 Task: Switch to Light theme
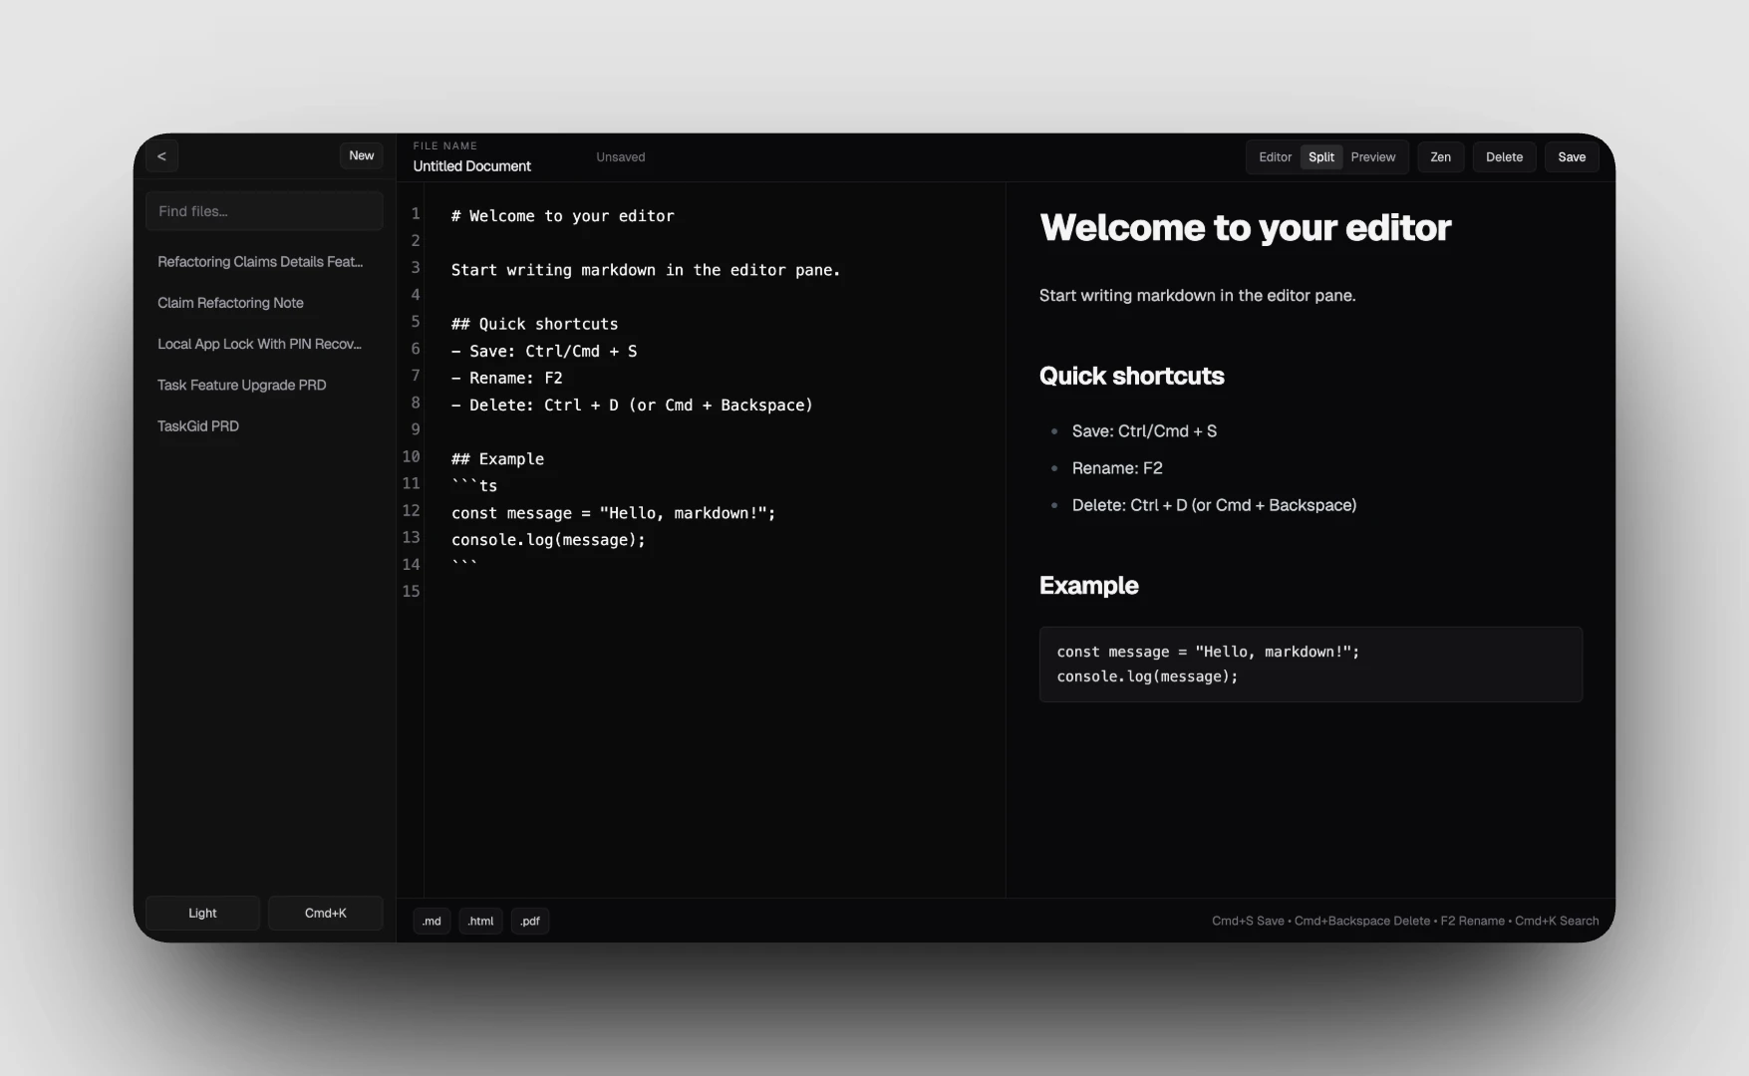(x=202, y=913)
